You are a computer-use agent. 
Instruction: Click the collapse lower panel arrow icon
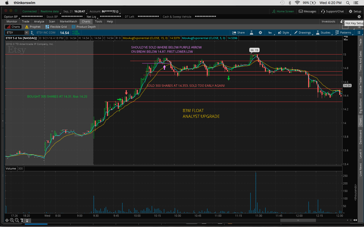click(x=27, y=220)
